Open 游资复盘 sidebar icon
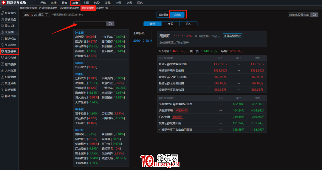 pos(2,19)
